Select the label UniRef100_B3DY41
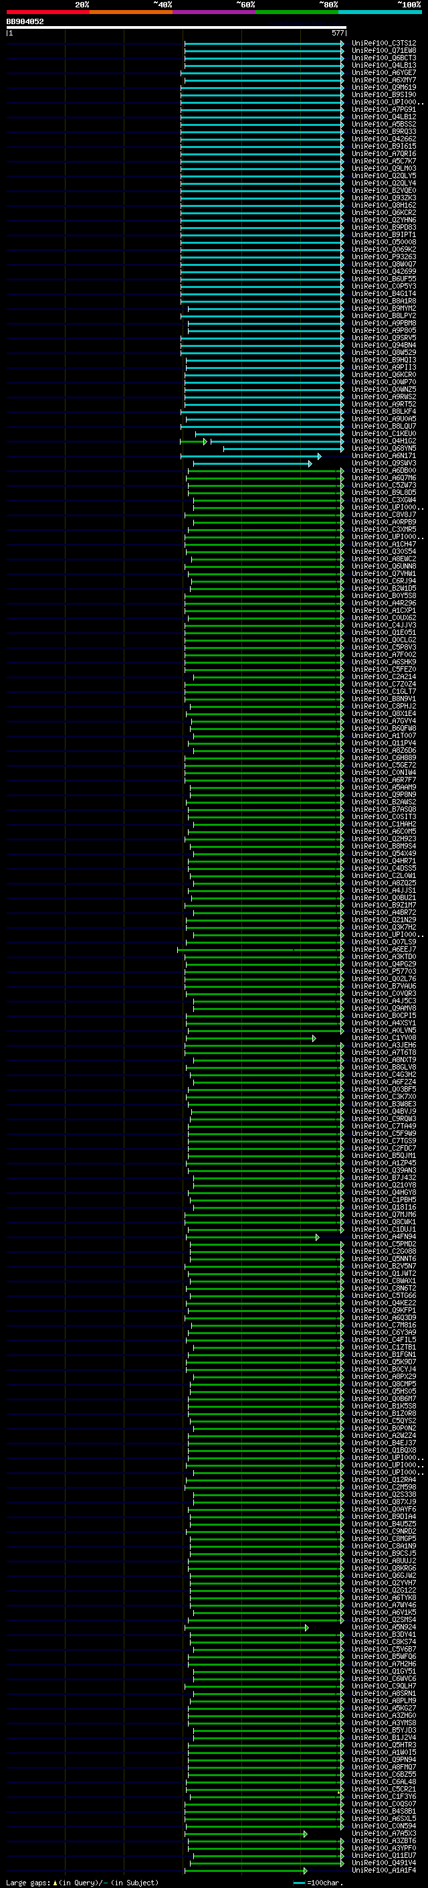 [383, 1635]
